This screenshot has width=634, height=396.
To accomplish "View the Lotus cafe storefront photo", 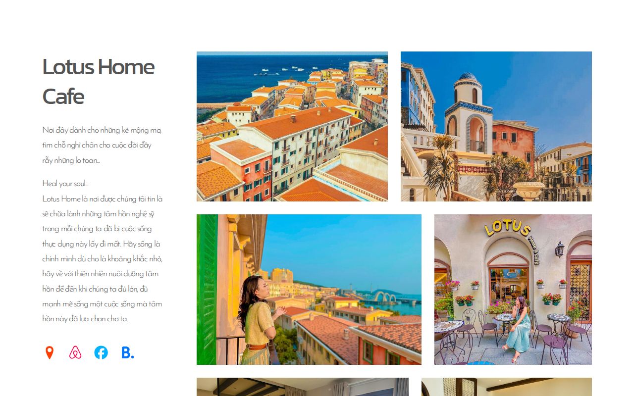I will (x=513, y=290).
